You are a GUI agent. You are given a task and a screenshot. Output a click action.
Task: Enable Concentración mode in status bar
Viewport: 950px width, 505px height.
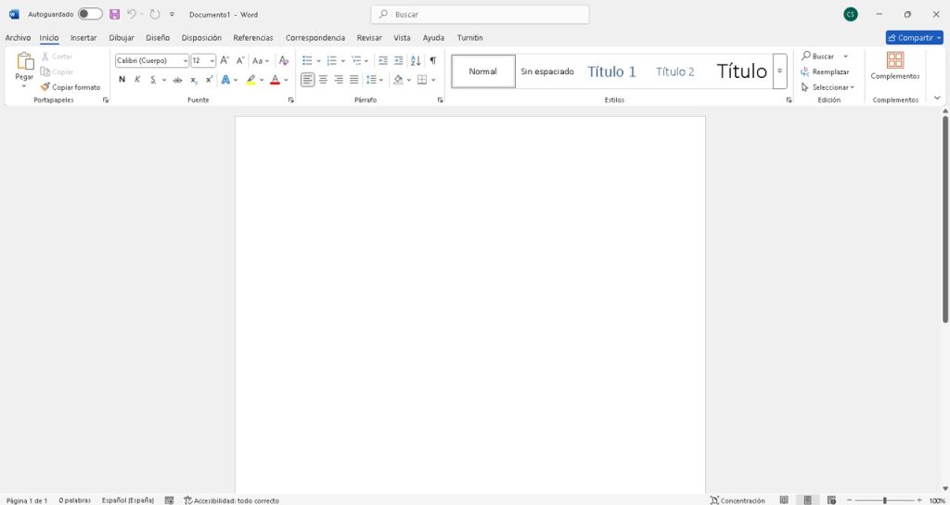pos(738,500)
